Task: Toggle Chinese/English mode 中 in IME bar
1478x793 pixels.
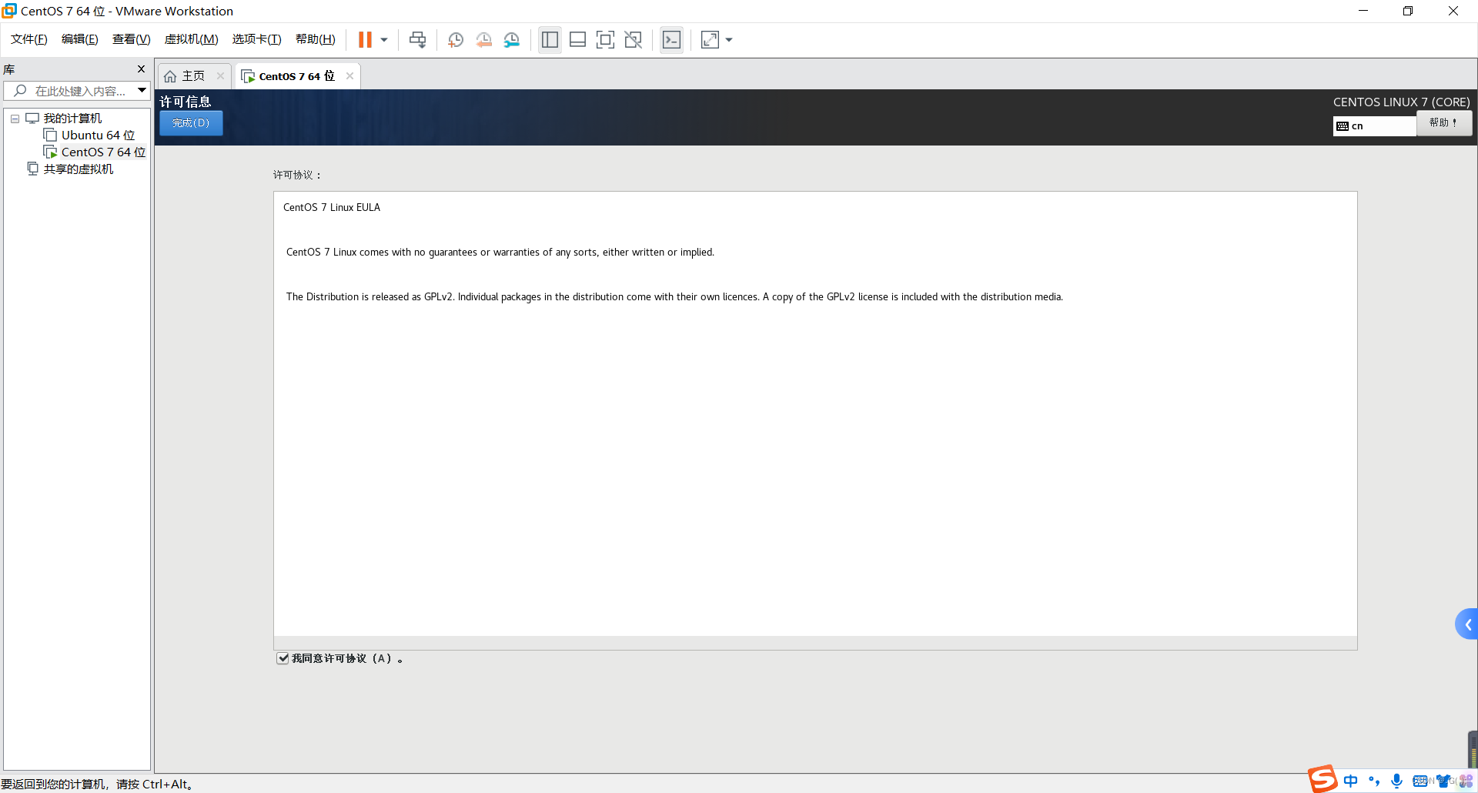Action: [1351, 781]
